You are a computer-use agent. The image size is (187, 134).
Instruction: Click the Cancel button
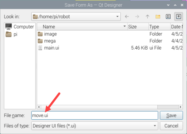coord(171,126)
